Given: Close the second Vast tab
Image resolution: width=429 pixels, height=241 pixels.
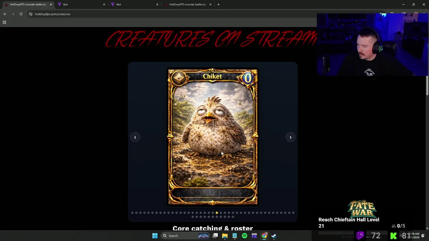Looking at the screenshot, I should [157, 4].
